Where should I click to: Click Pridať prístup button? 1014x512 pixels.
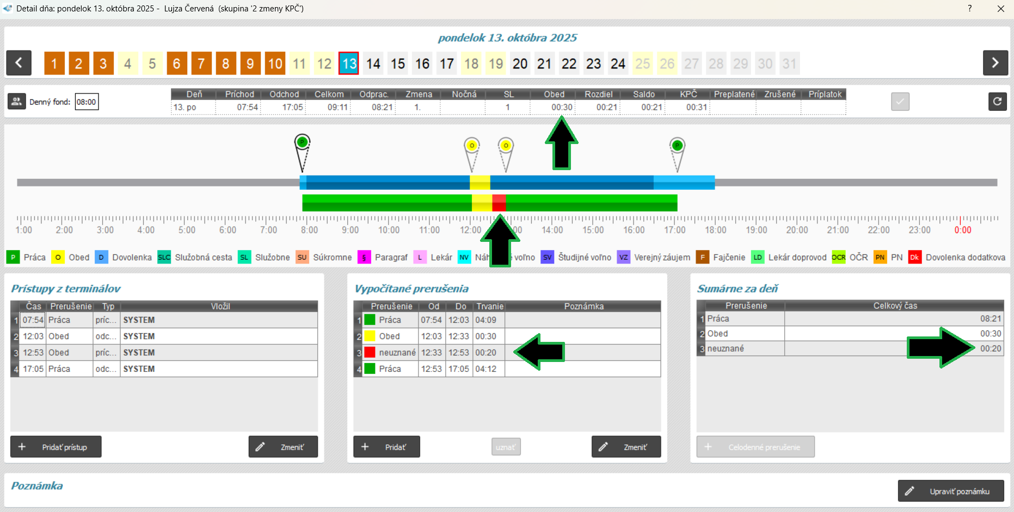(x=56, y=447)
